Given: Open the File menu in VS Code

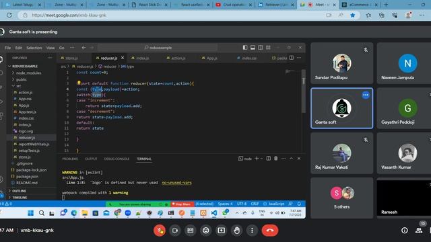Looking at the screenshot, I should coord(7,48).
